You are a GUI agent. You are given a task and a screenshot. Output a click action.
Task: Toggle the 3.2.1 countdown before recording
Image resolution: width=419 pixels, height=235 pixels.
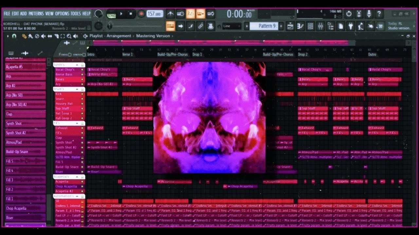point(190,14)
